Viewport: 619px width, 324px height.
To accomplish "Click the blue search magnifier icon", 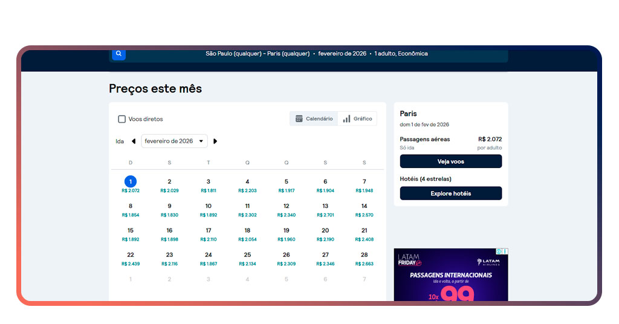I will [x=118, y=54].
